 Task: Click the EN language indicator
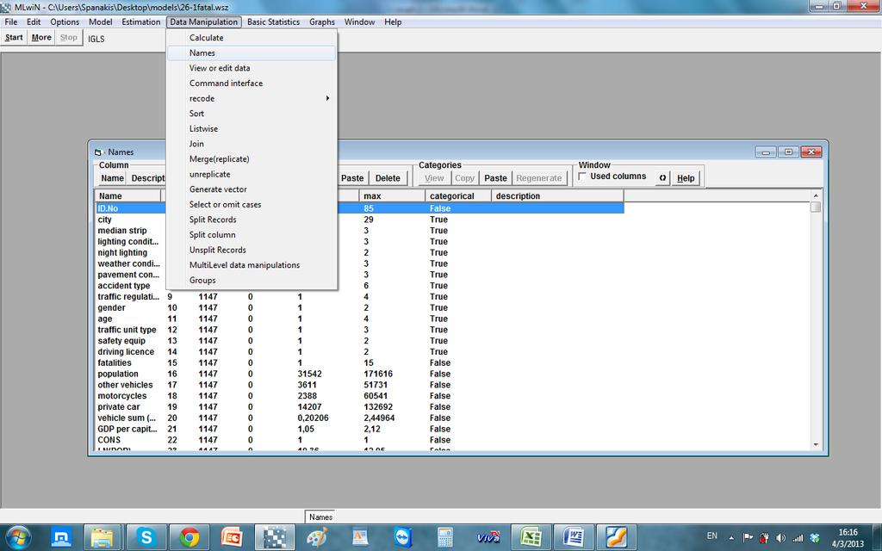712,536
